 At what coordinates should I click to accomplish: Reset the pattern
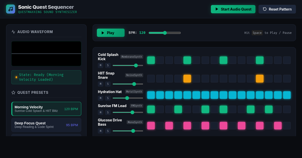(x=277, y=9)
